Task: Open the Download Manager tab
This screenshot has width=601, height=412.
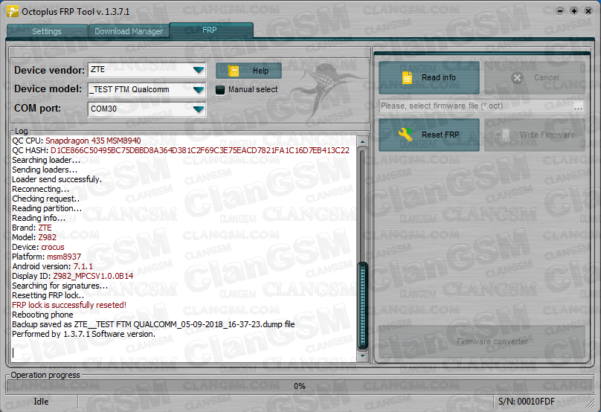Action: click(129, 31)
